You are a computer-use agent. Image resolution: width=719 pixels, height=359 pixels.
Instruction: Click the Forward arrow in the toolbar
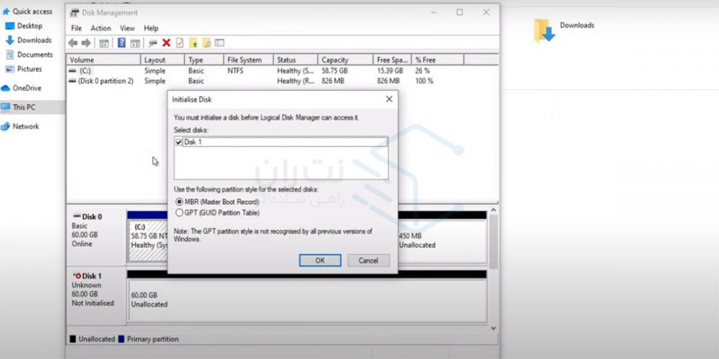click(86, 43)
